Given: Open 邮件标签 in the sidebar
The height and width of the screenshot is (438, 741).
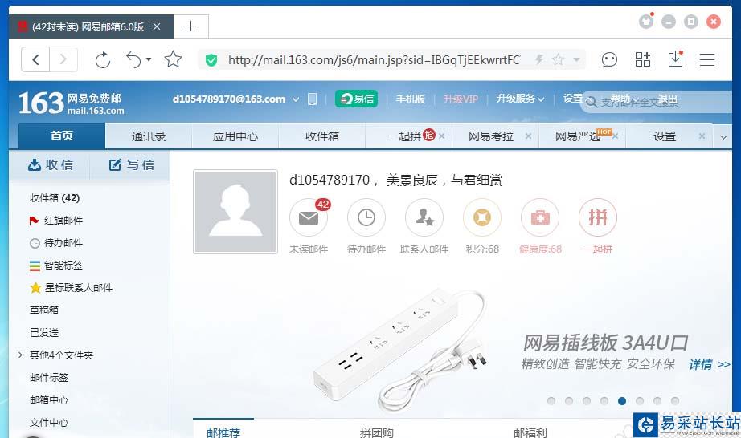Looking at the screenshot, I should click(x=49, y=377).
